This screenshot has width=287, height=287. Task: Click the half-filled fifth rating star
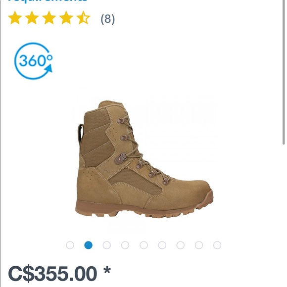pos(83,18)
